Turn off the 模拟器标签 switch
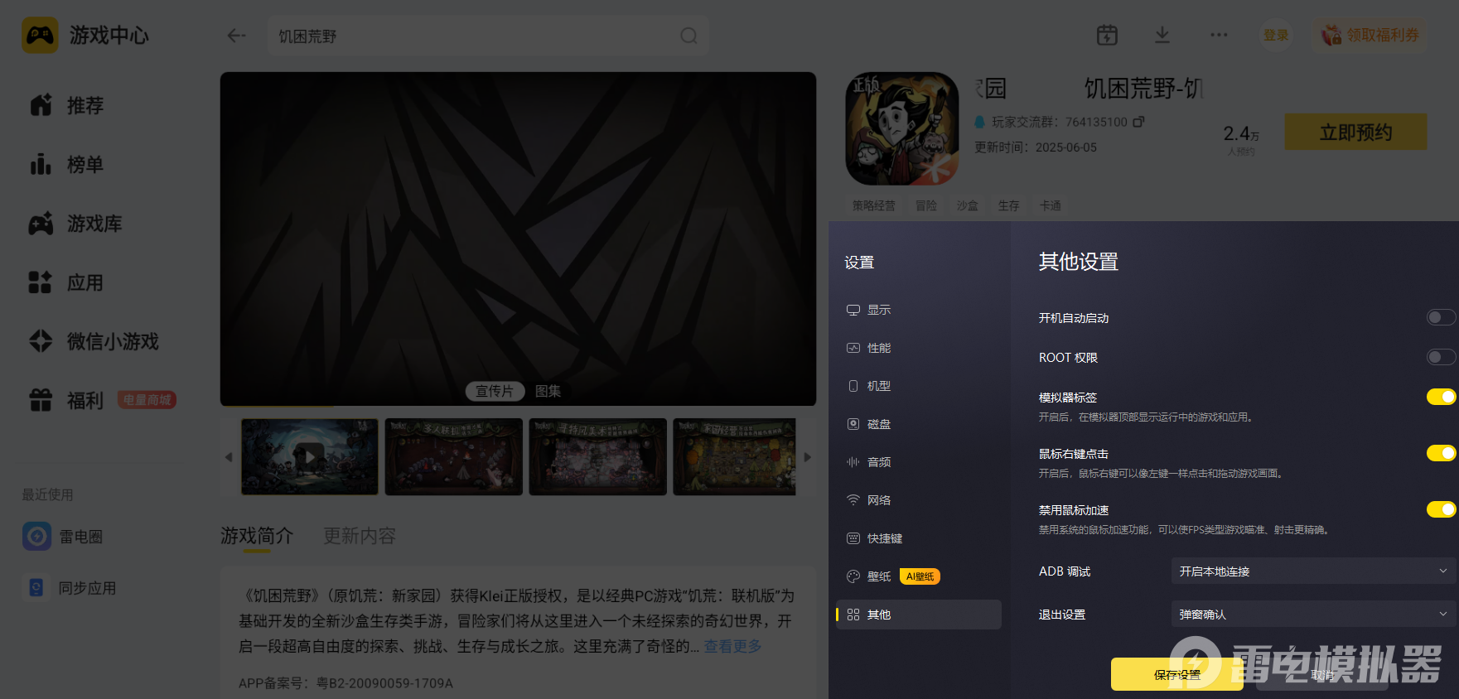 pos(1441,397)
